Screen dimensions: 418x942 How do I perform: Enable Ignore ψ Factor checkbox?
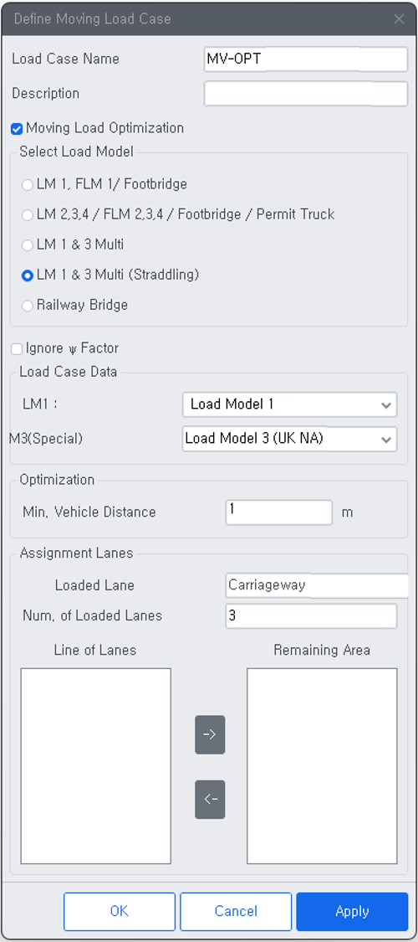(x=17, y=348)
